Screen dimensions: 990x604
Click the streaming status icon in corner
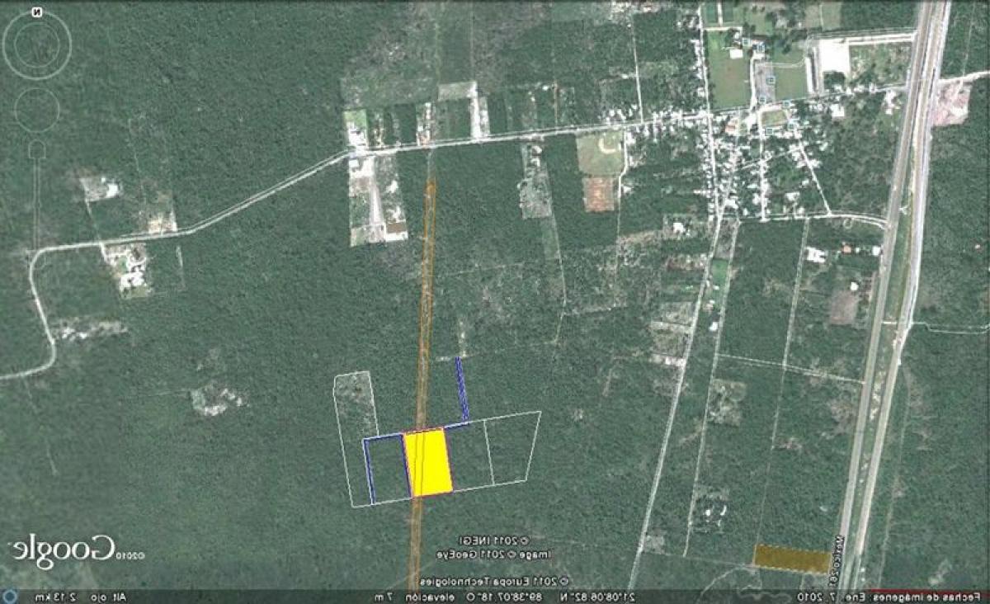[9, 595]
